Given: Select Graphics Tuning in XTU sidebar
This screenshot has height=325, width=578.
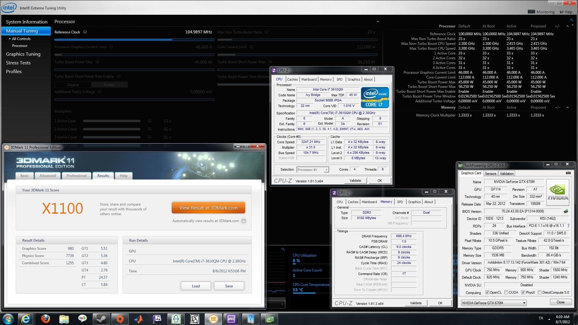Looking at the screenshot, I should pos(23,54).
